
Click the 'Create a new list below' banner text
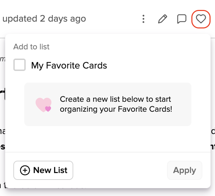pyautogui.click(x=115, y=99)
